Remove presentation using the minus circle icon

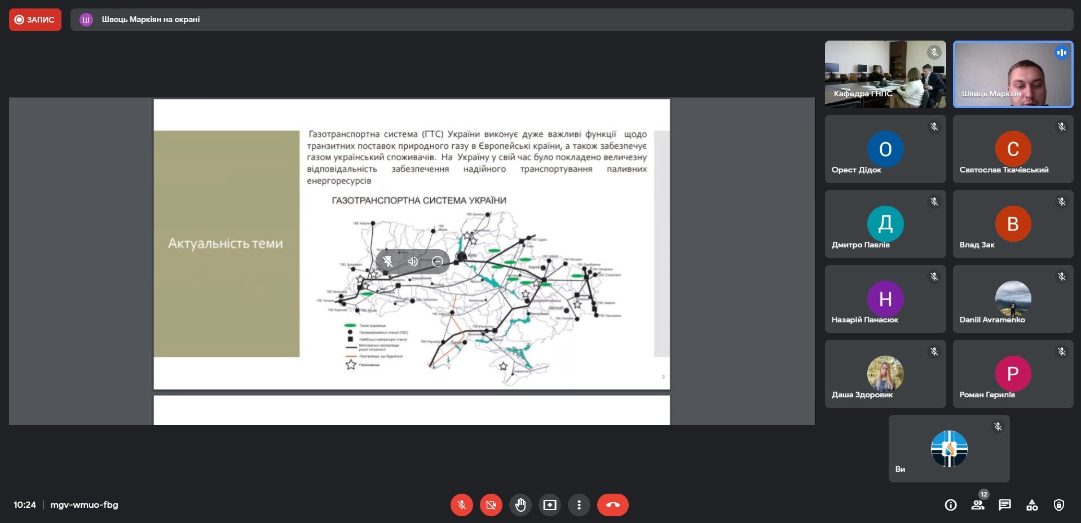(x=437, y=261)
